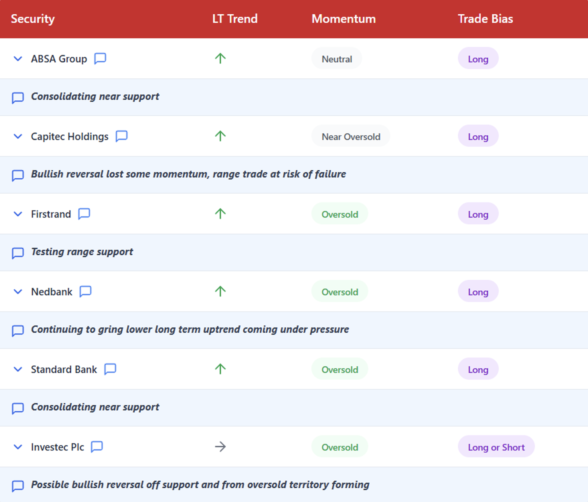Sort by the Security column header
Viewport: 588px width, 502px height.
click(x=33, y=19)
